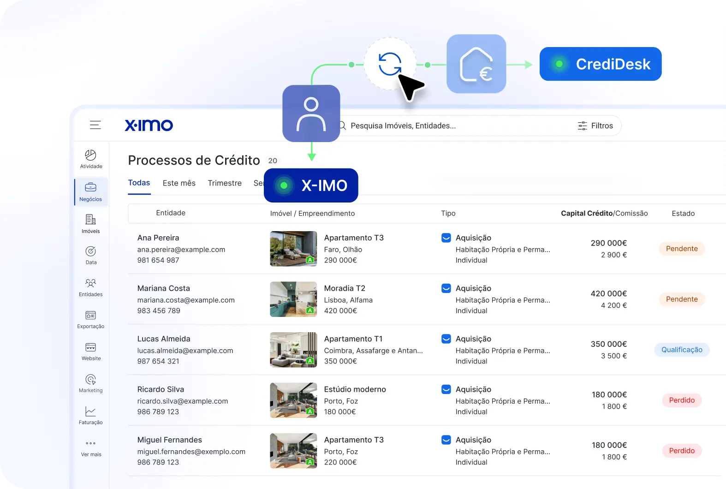Open Faturação in the sidebar

coord(91,415)
